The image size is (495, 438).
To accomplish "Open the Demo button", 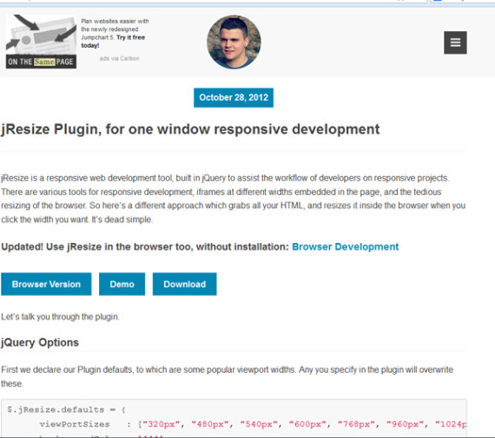I will tap(122, 284).
